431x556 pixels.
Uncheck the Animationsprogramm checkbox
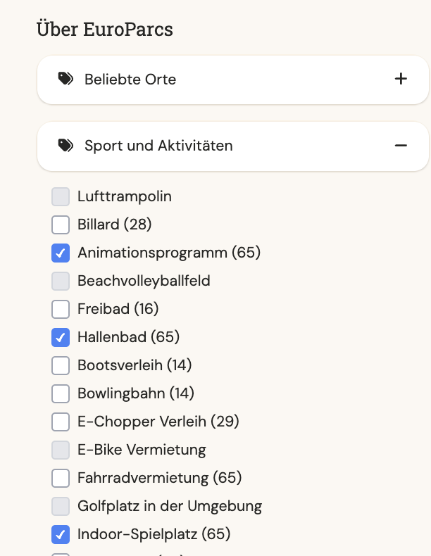pos(61,253)
